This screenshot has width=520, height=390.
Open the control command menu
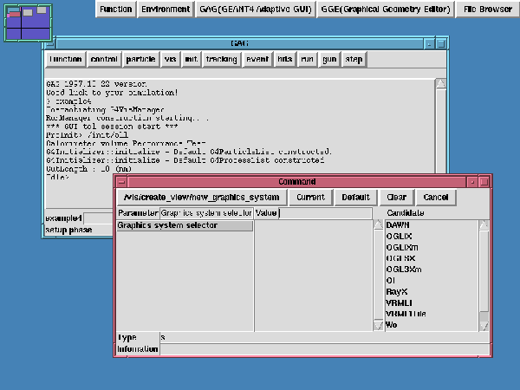(x=104, y=59)
